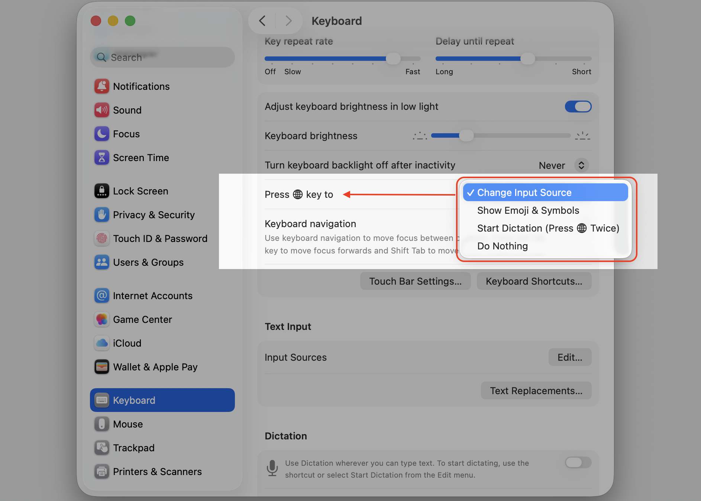Open backlight inactivity Never dropdown

pyautogui.click(x=563, y=165)
